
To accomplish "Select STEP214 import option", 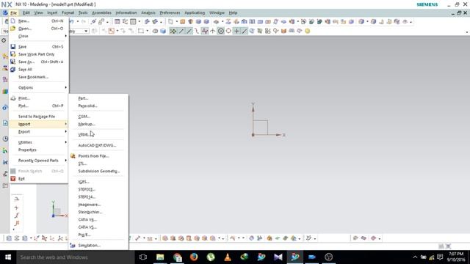I will pyautogui.click(x=98, y=197).
